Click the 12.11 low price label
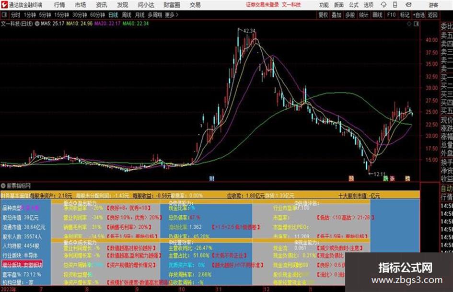This screenshot has width=453, height=292. click(x=380, y=174)
